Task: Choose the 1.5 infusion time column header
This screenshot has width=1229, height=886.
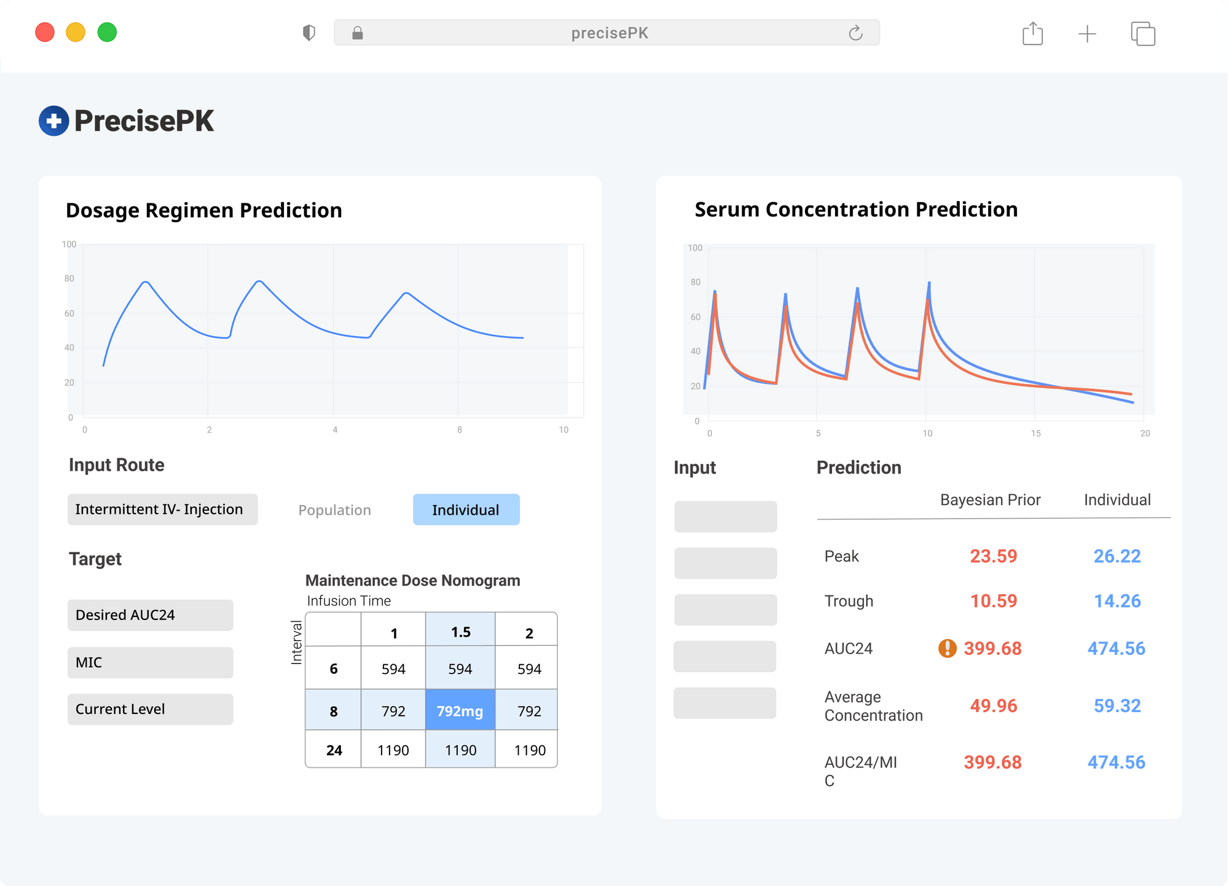Action: point(460,632)
